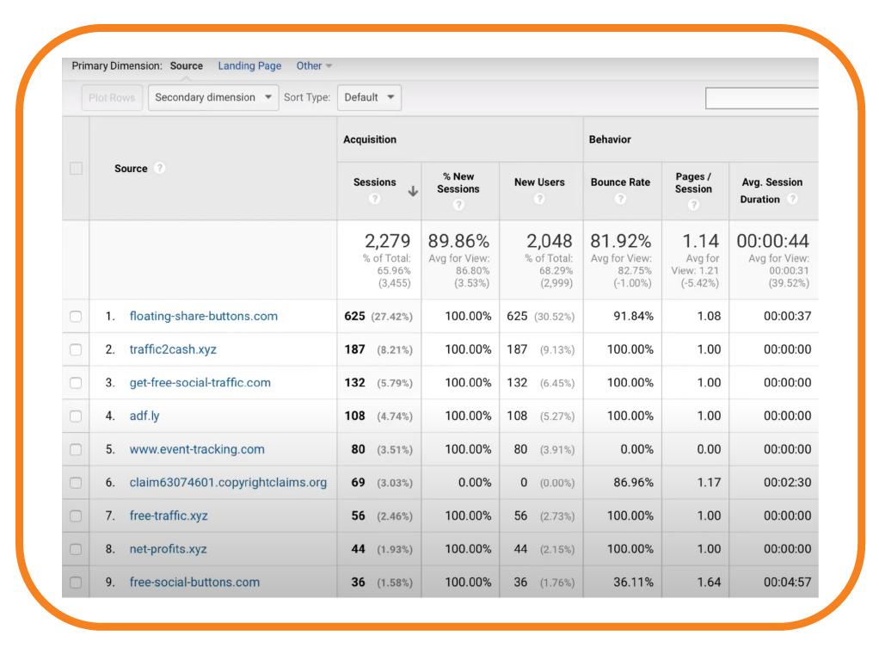Image resolution: width=879 pixels, height=648 pixels.
Task: Click duration 00:02:30 in copyrightclaims row
Action: (x=787, y=482)
